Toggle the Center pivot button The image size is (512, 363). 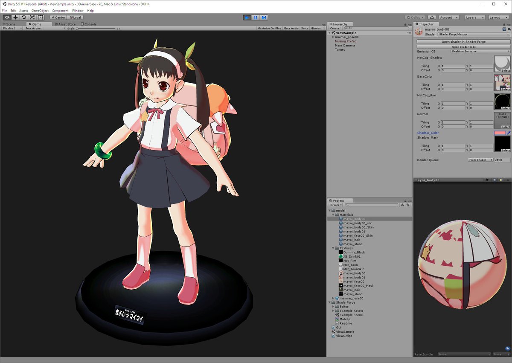point(58,17)
